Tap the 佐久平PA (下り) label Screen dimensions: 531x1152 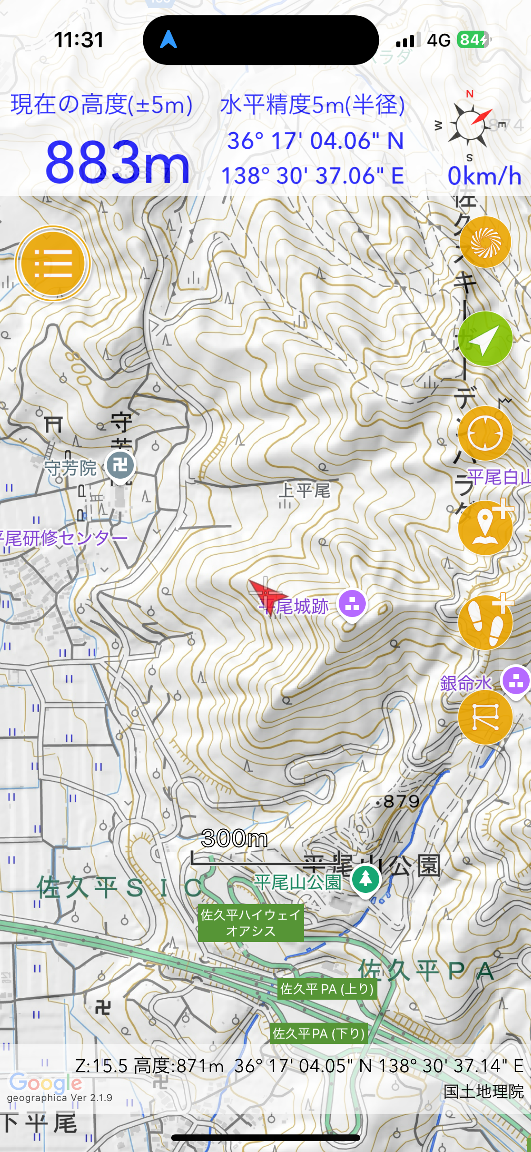pos(319,1033)
